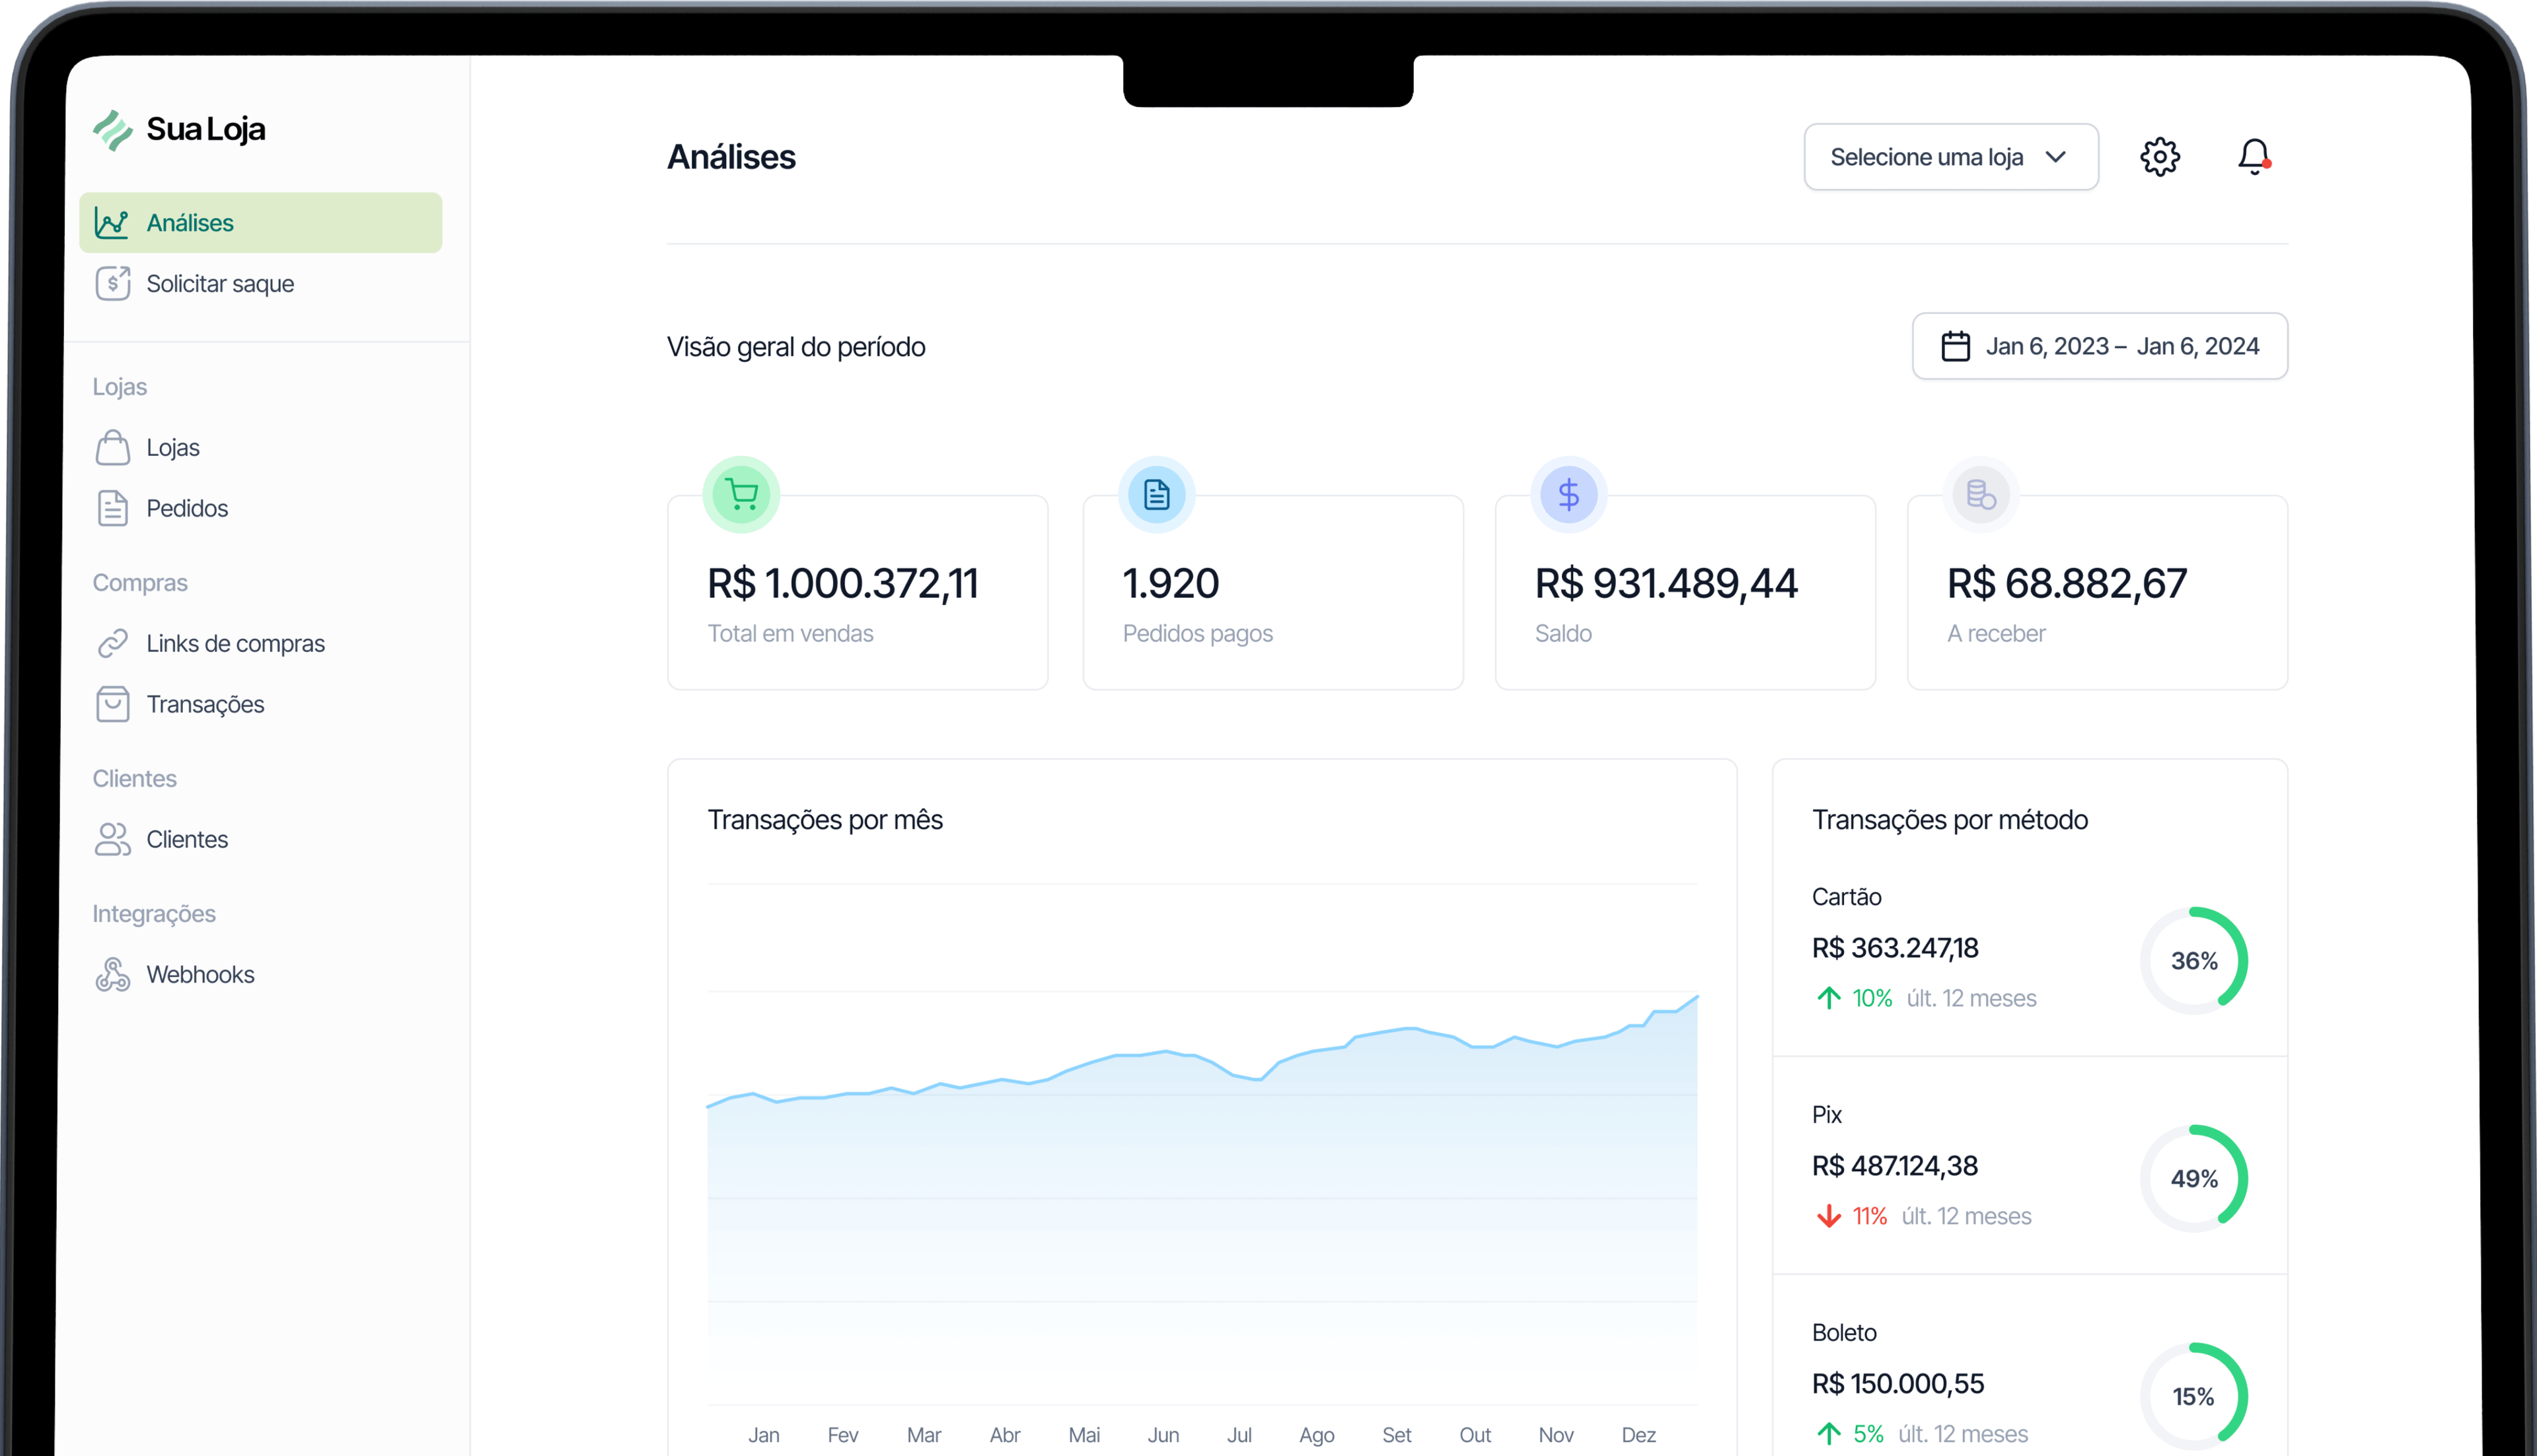Click the Solicitar saque money icon
The image size is (2537, 1456).
pyautogui.click(x=113, y=284)
